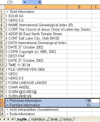100x122 pixels.
Task: Click cell '2 CORP The Church of Jesus Christ'
Action: (36, 29)
